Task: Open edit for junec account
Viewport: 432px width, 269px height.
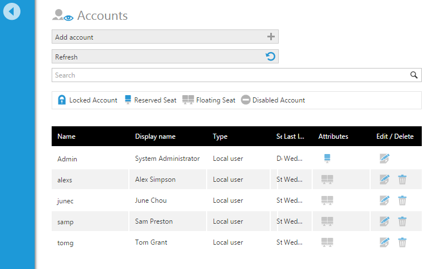Action: [x=384, y=200]
